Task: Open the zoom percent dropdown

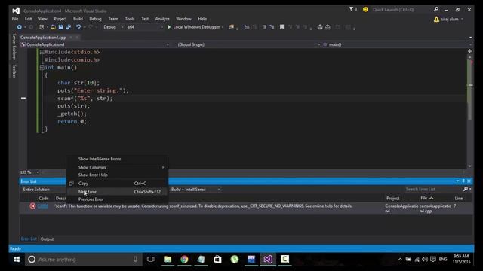Action: click(x=38, y=172)
